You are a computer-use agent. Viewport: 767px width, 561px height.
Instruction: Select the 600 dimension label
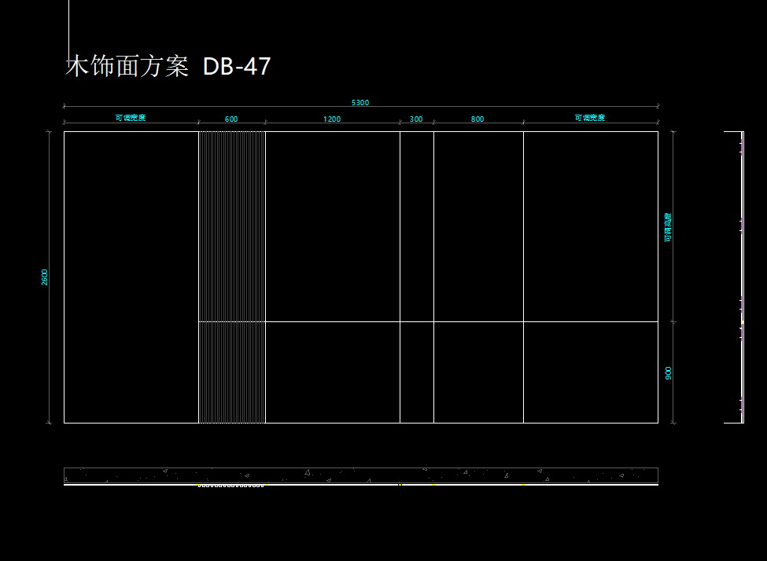[x=231, y=119]
